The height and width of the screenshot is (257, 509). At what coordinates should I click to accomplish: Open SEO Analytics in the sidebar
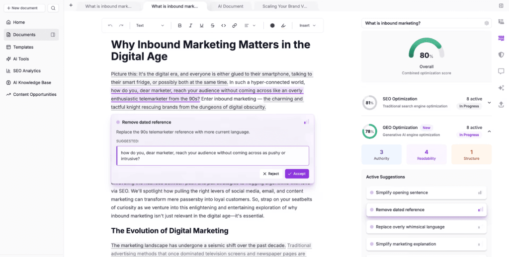pyautogui.click(x=27, y=71)
